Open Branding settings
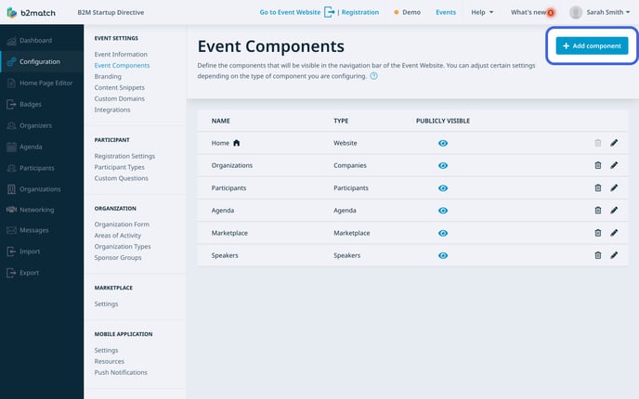Viewport: 639px width, 399px height. 108,76
